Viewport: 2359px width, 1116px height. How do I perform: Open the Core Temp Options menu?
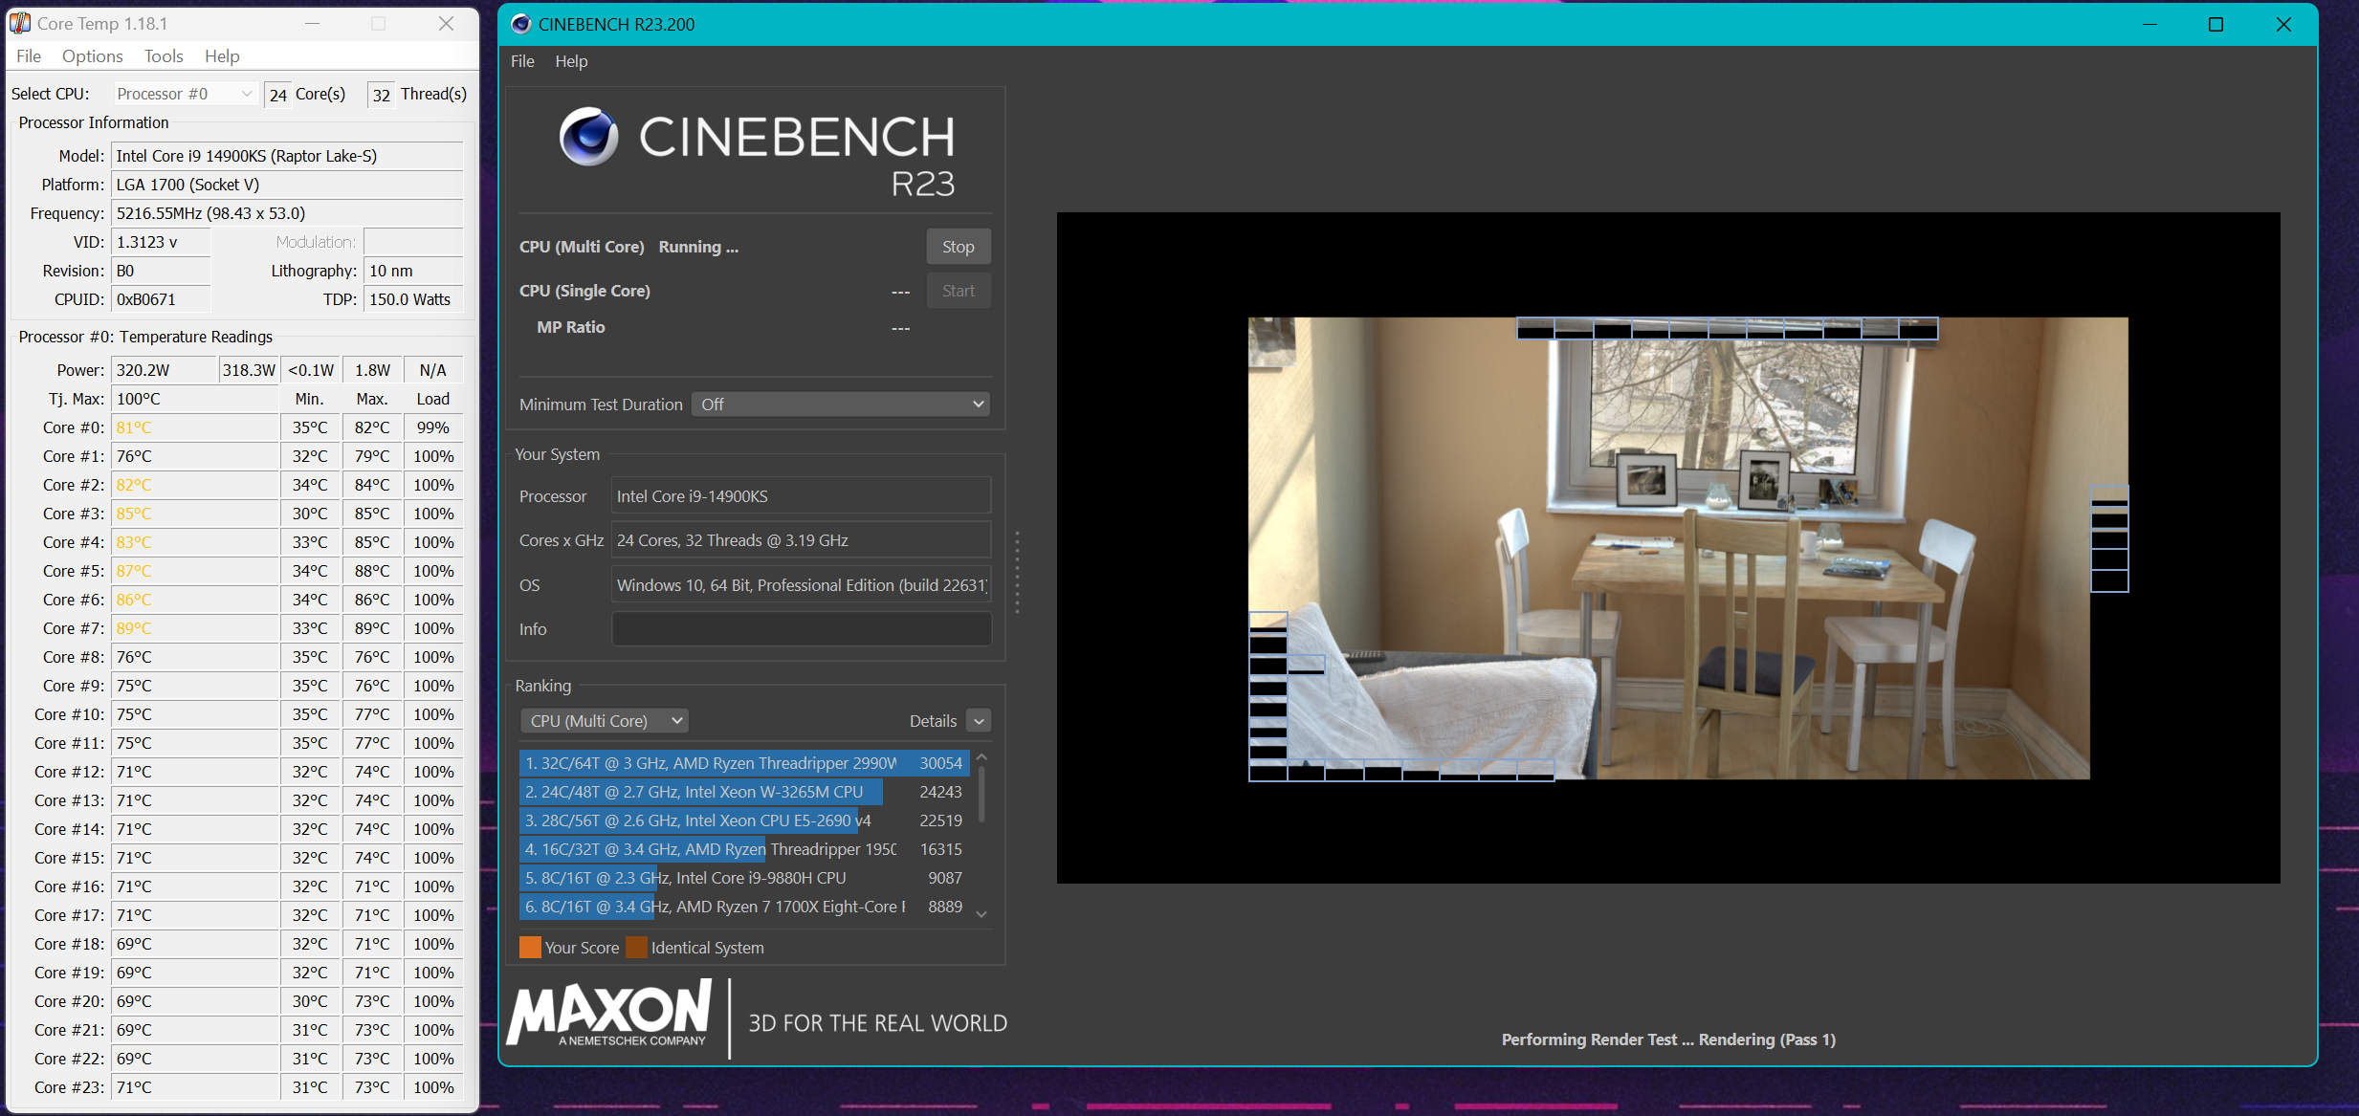92,55
